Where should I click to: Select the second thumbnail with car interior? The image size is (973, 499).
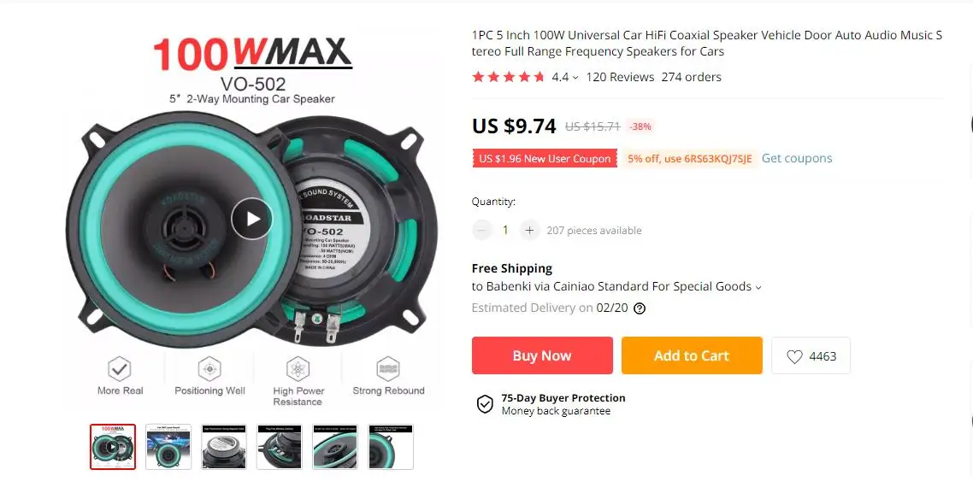168,446
